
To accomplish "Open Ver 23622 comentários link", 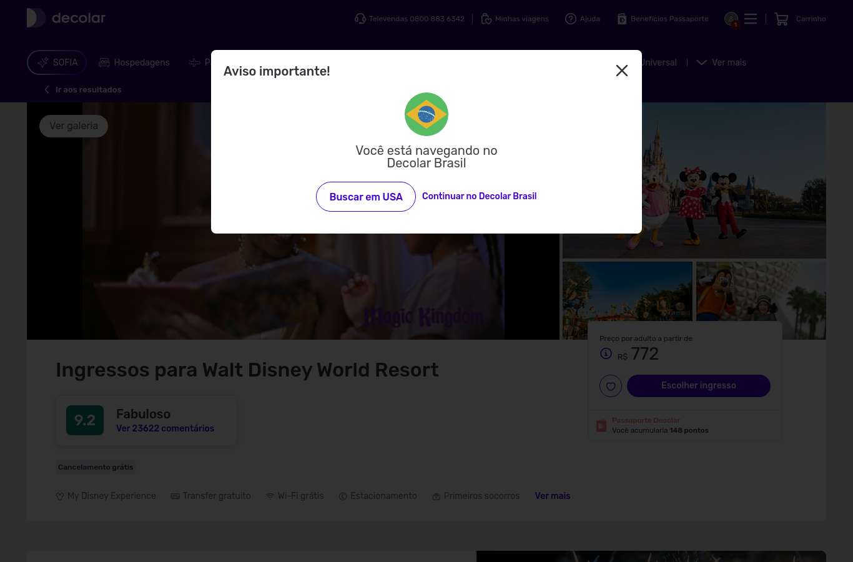I will pos(165,428).
